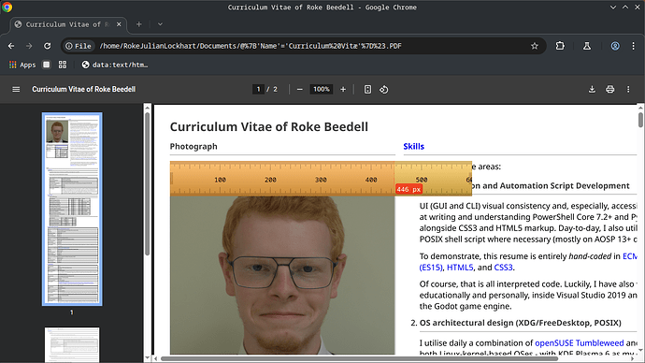The width and height of the screenshot is (645, 363).
Task: Open the HTML5 hyperlink
Action: (460, 268)
